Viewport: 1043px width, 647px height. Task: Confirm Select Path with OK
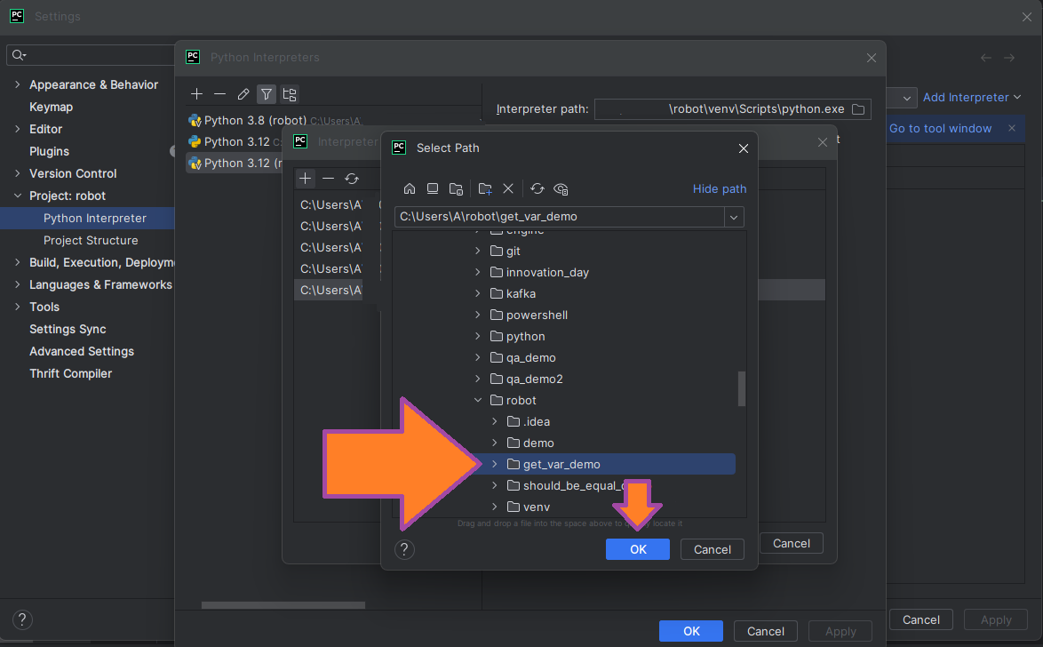click(637, 549)
